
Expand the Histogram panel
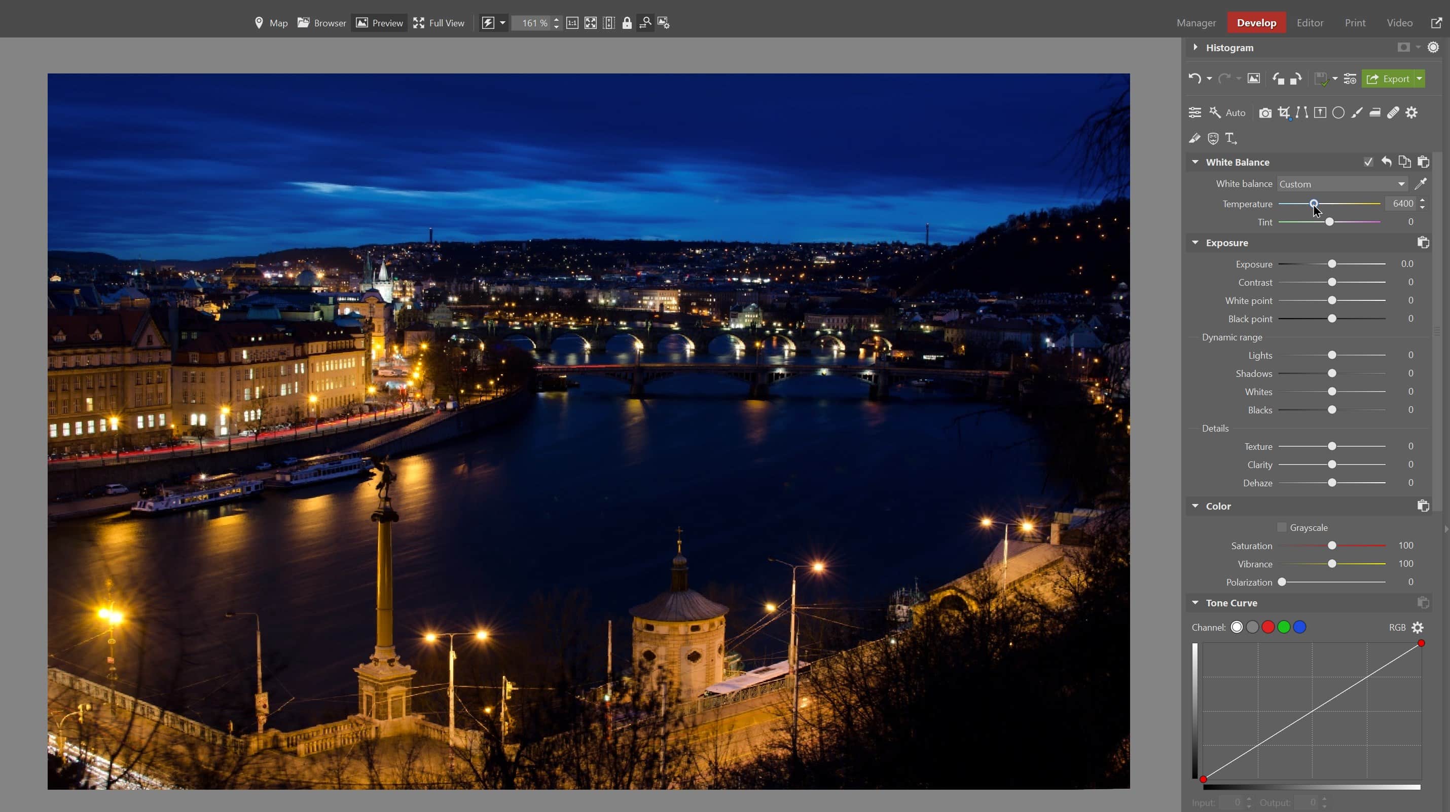click(1195, 47)
